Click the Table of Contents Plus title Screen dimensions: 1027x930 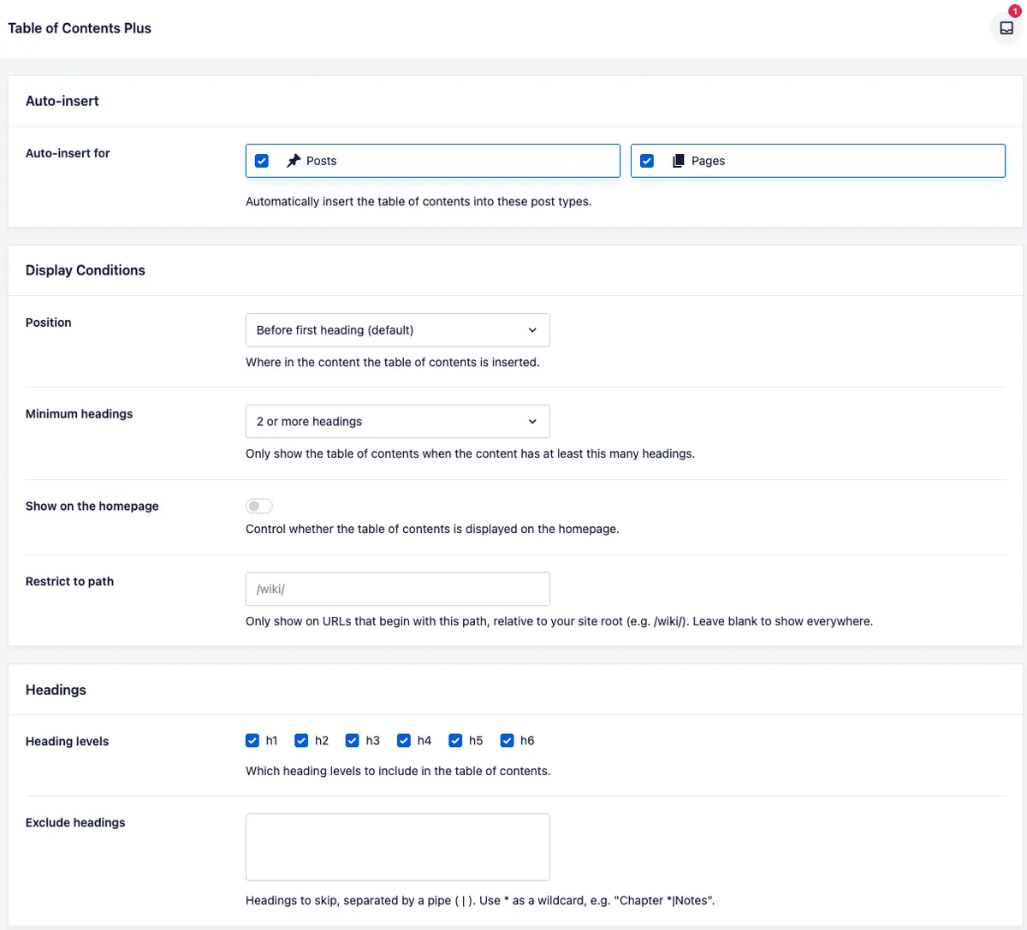coord(80,28)
